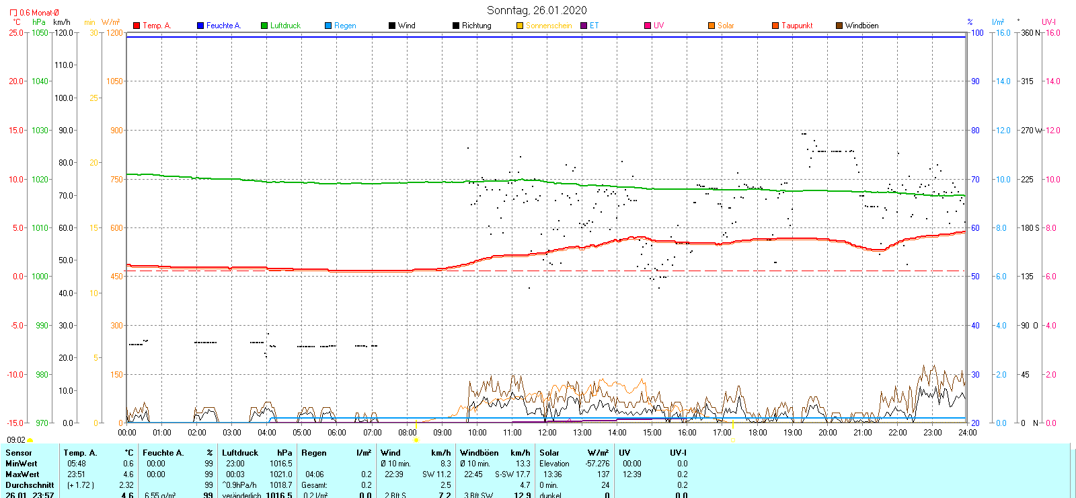
Task: Click the sun icon beside 09:02
Action: tap(30, 440)
